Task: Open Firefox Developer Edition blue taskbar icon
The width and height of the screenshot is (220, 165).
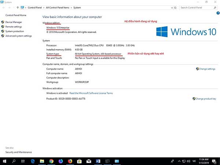Action: [61, 161]
